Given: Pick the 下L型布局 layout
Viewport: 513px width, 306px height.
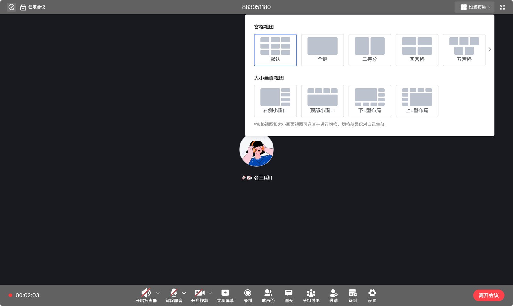Looking at the screenshot, I should pyautogui.click(x=370, y=101).
